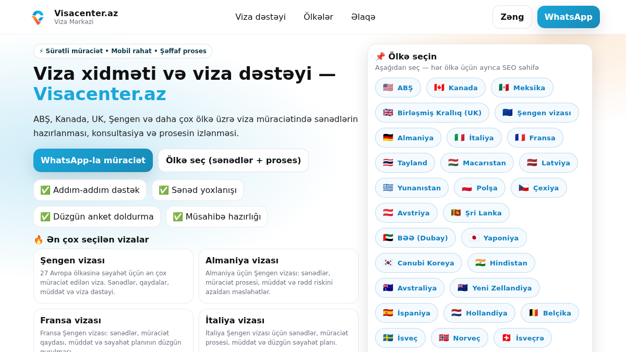Screen dimensions: 626x352
Task: Click the Ölkə seçin panel heading
Action: pos(406,56)
